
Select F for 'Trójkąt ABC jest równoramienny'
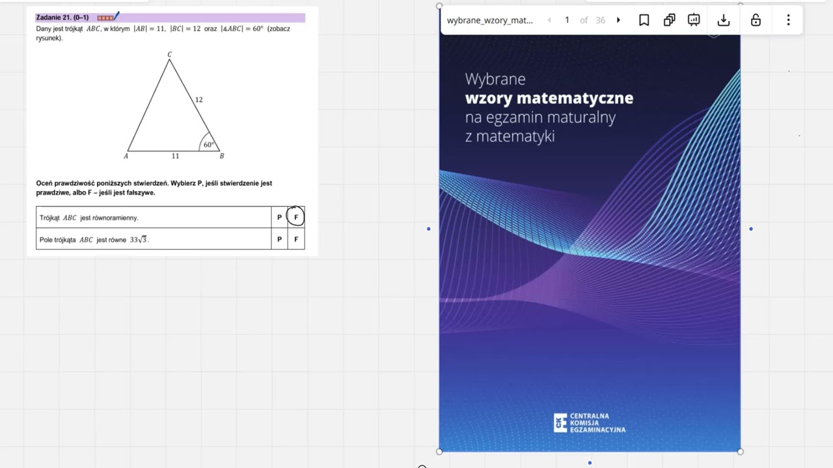click(x=296, y=217)
